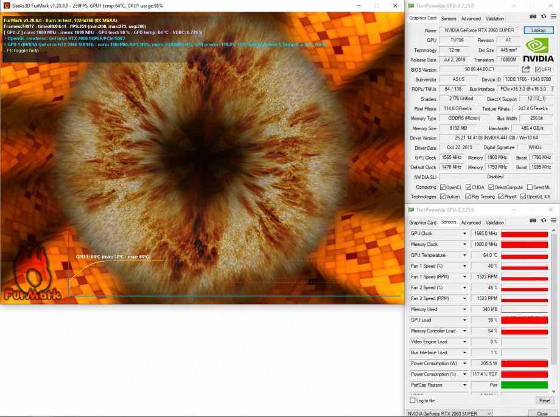Image resolution: width=560 pixels, height=417 pixels.
Task: Click the refresh icon in the sensors window
Action: (x=542, y=222)
